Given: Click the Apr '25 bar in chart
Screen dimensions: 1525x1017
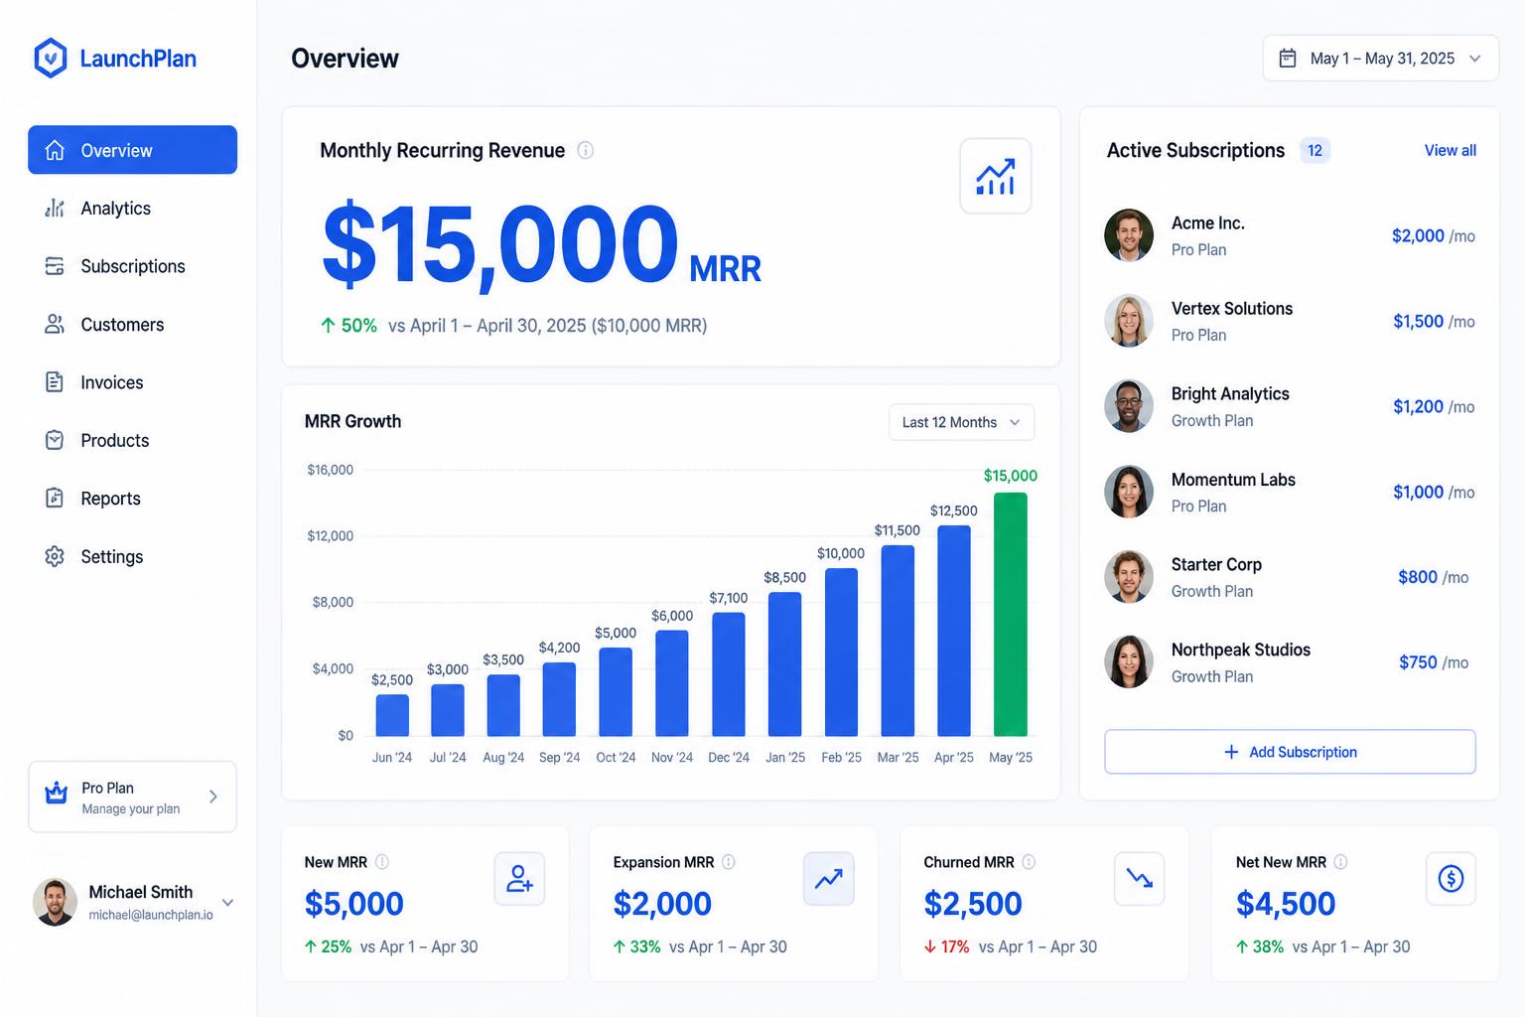Looking at the screenshot, I should pyautogui.click(x=954, y=631).
